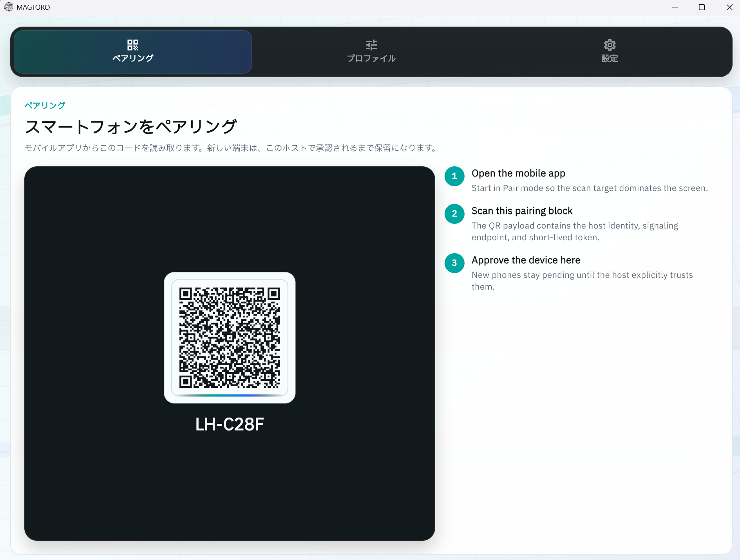Open the ペアリング tab
The width and height of the screenshot is (740, 560).
point(133,52)
